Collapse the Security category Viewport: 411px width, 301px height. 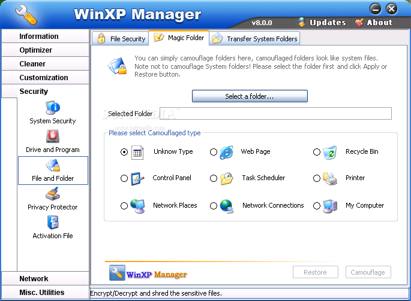45,92
